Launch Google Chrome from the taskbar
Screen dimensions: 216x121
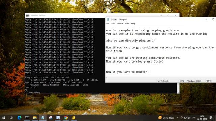(x=66, y=118)
